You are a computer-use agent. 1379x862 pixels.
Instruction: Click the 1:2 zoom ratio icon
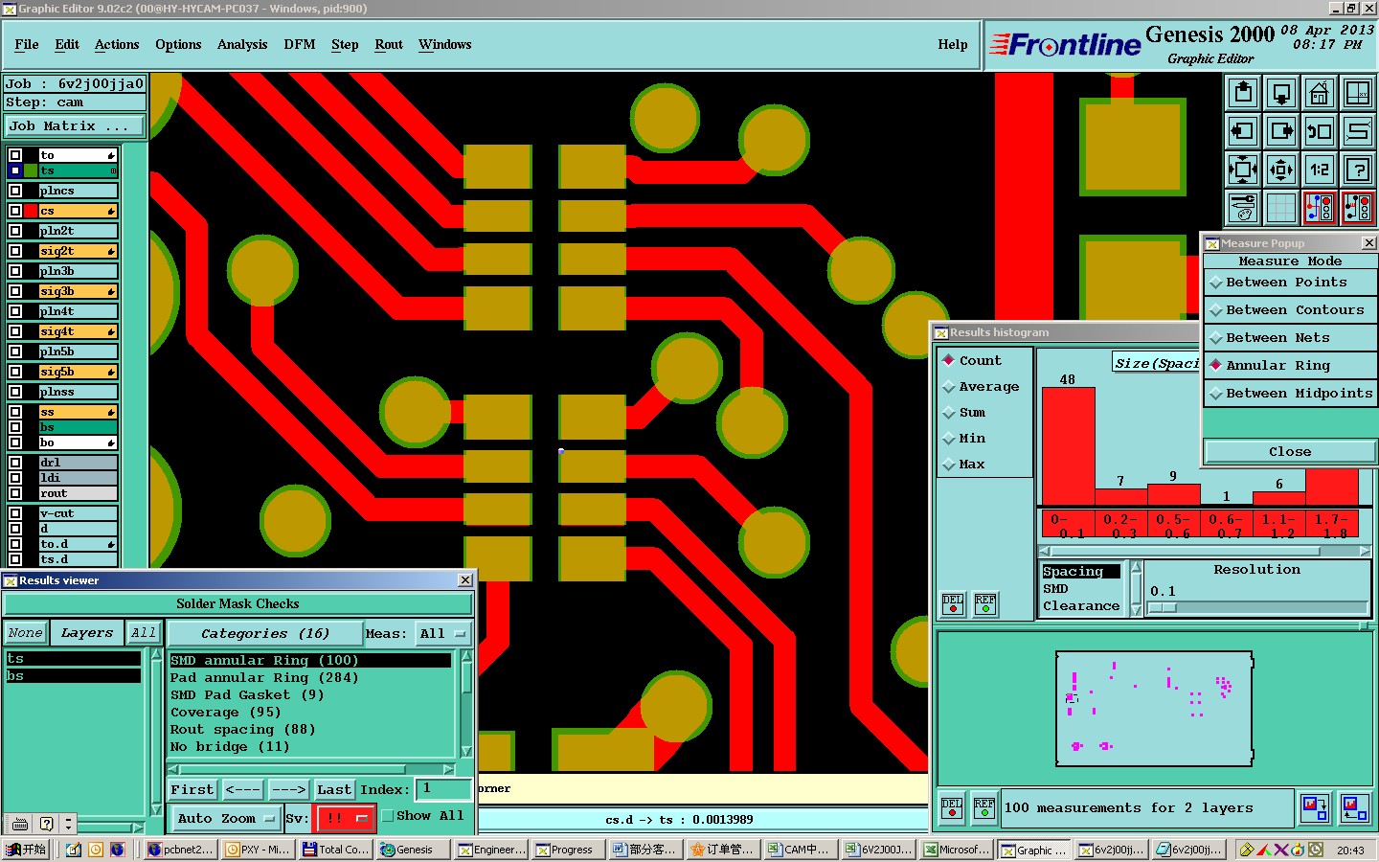[x=1320, y=170]
